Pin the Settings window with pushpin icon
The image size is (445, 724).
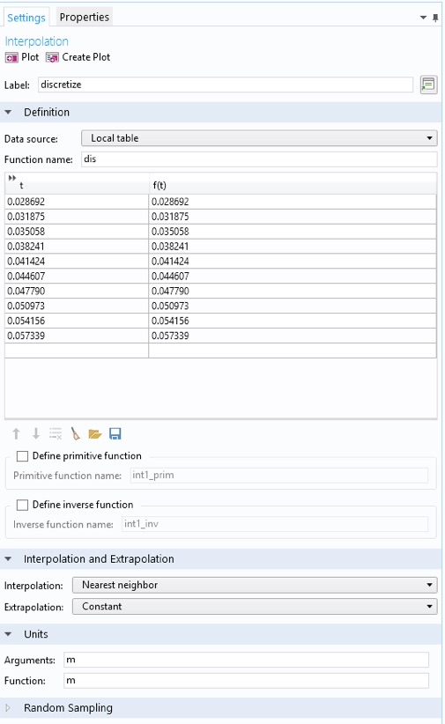(434, 18)
